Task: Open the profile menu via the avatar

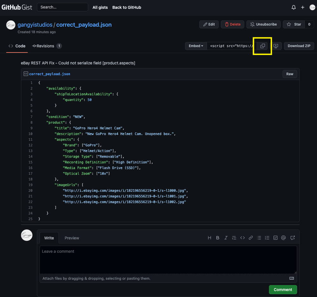Action: [x=312, y=7]
